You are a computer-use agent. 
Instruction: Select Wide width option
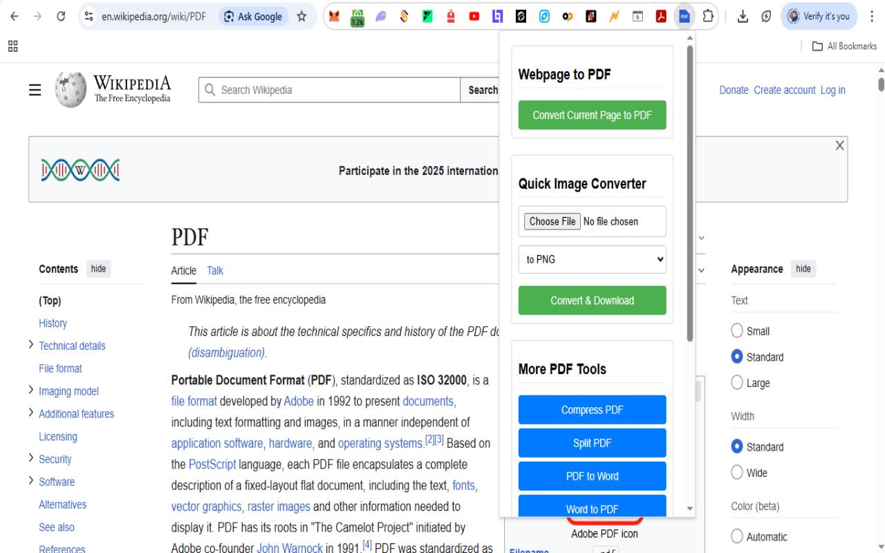[x=737, y=472]
